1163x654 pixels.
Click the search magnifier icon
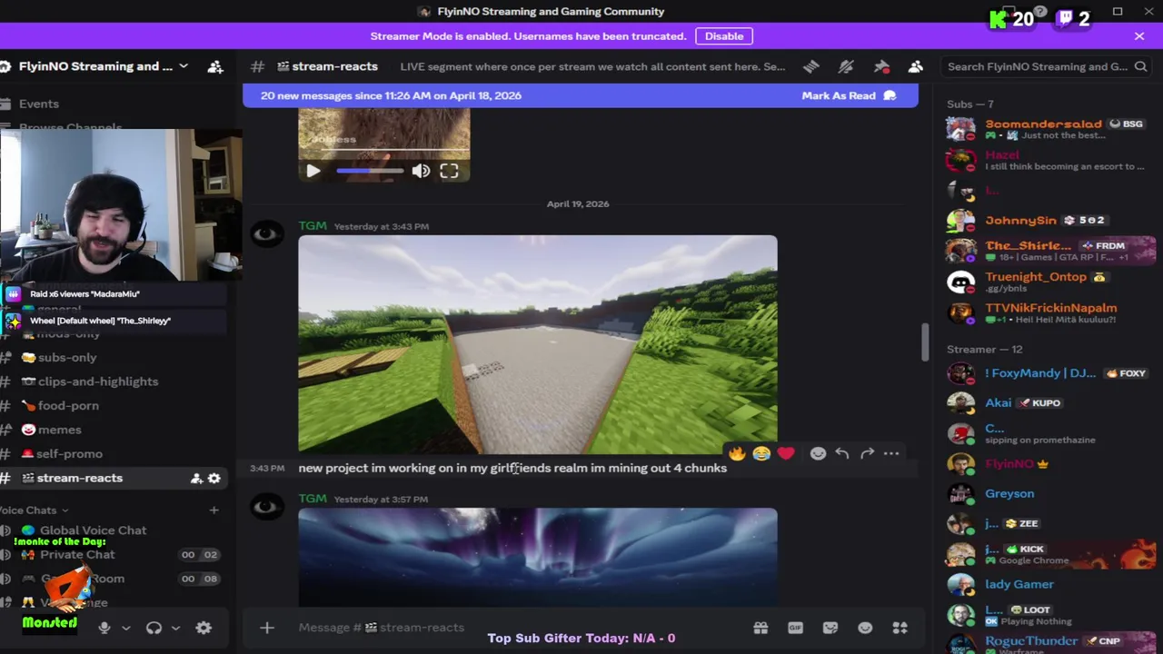(x=1141, y=66)
